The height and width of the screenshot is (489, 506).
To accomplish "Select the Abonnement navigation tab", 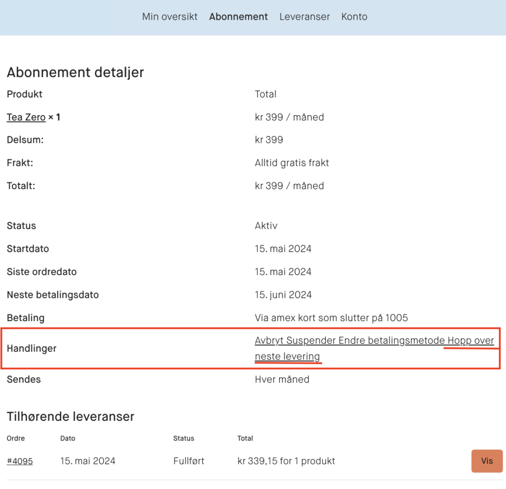I will [x=238, y=17].
